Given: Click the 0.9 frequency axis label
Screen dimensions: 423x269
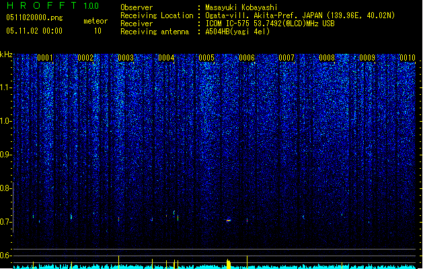Looking at the screenshot, I should click(5, 155).
